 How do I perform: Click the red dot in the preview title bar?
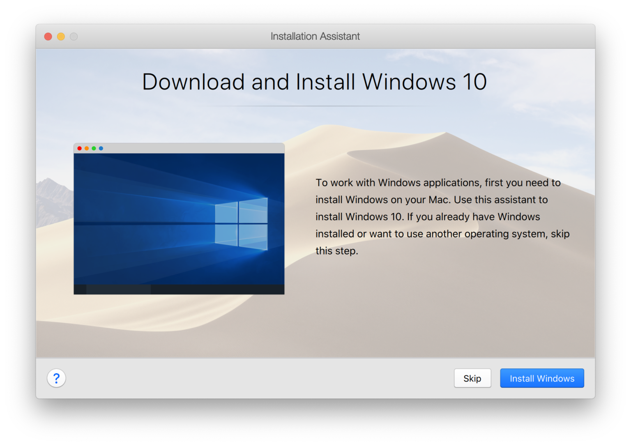[79, 148]
